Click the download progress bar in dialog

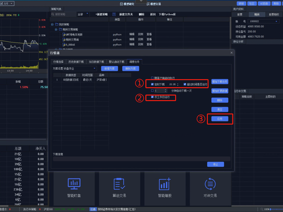tap(141, 159)
